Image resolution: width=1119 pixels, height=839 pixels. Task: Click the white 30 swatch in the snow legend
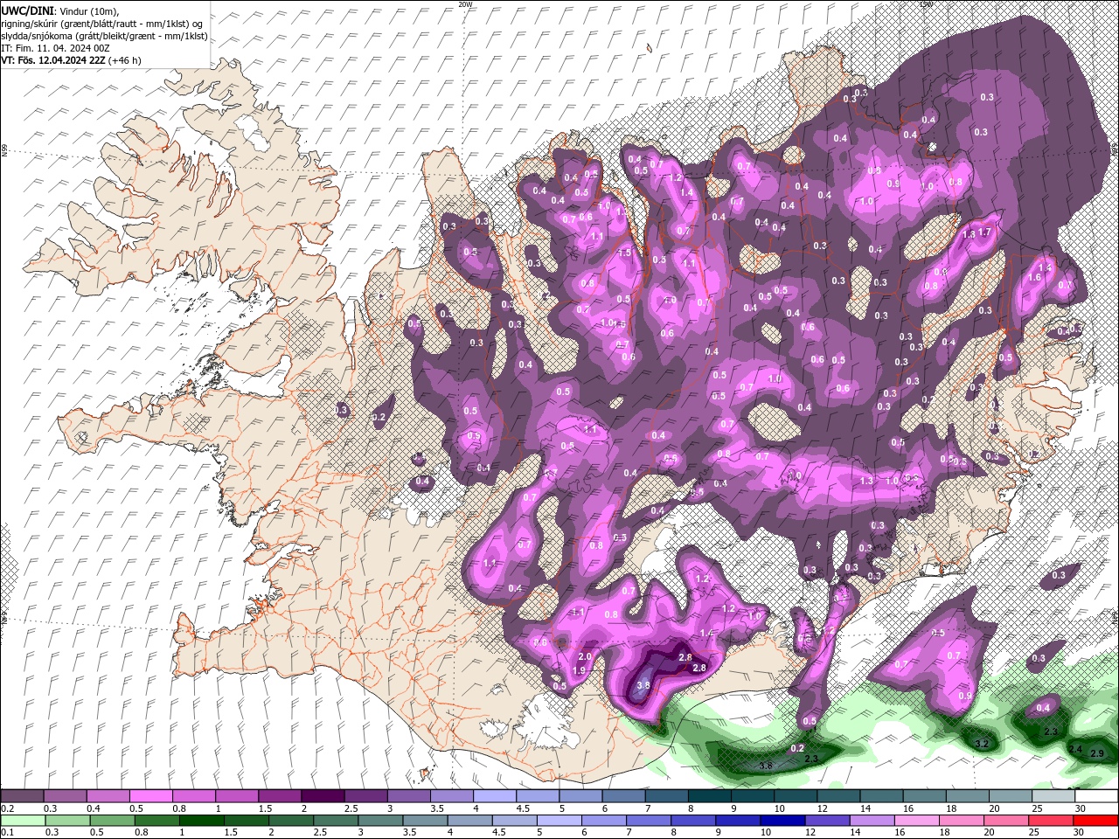pyautogui.click(x=1096, y=796)
